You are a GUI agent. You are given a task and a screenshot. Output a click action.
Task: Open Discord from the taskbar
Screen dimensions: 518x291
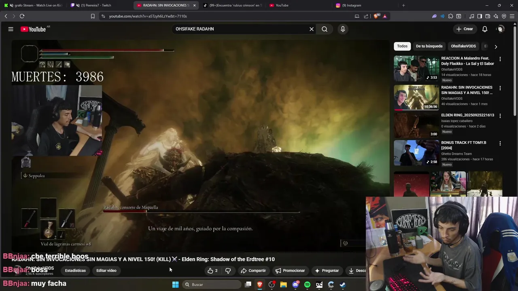[295, 285]
